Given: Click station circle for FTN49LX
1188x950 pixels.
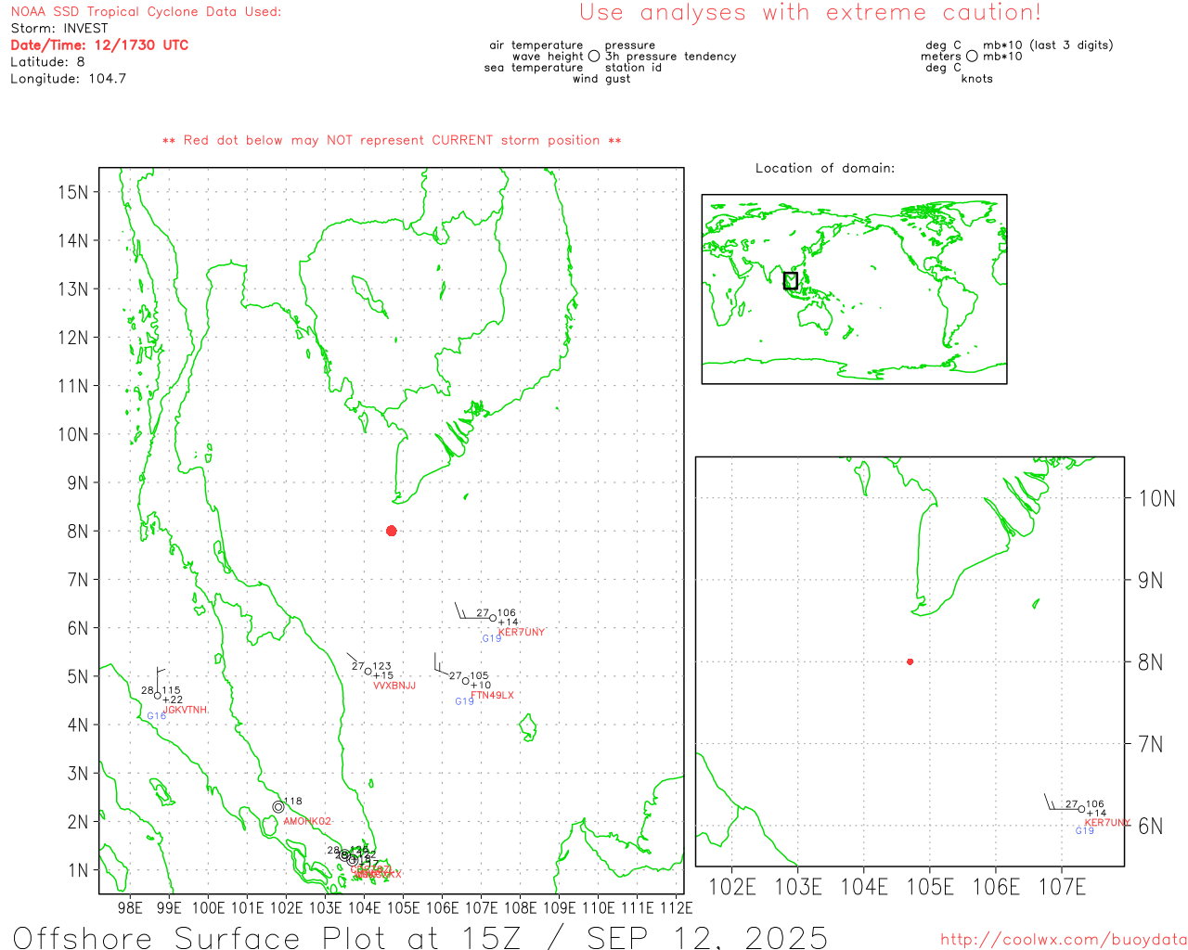Looking at the screenshot, I should point(465,681).
